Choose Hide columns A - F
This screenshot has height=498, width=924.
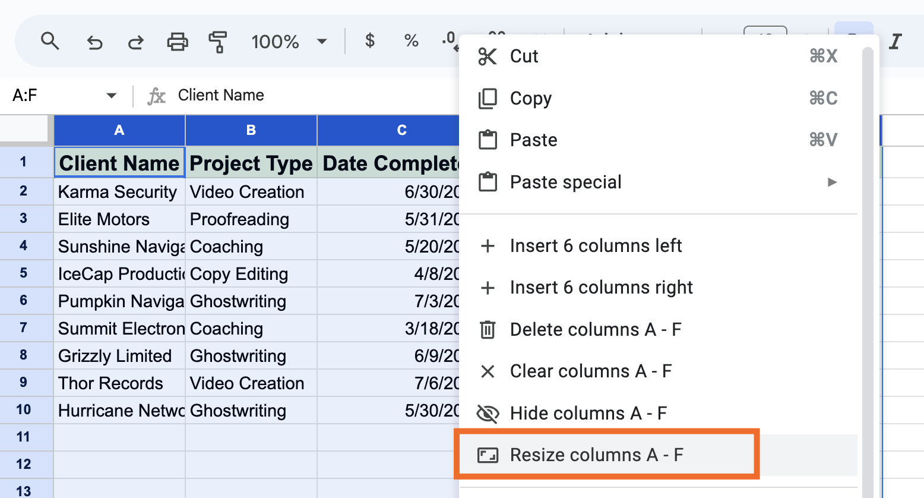pos(658,413)
